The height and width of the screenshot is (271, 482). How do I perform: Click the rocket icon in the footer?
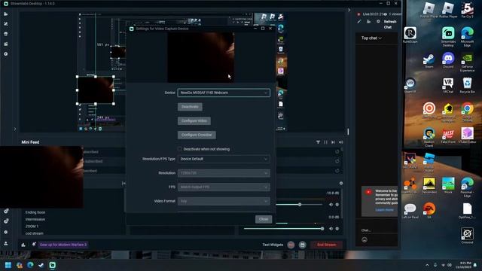point(34,244)
